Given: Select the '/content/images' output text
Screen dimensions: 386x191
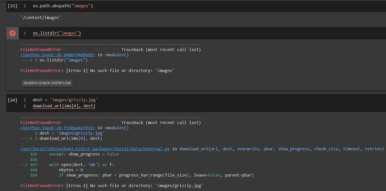Looking at the screenshot, I should coord(41,18).
